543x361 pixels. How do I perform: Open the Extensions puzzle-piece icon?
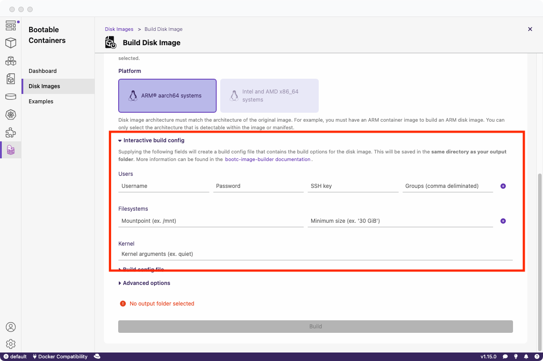tap(11, 132)
